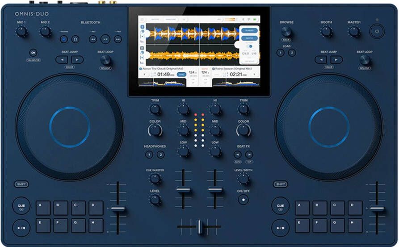Toggle the mic ON / Talkover button
This screenshot has width=399, height=247.
[33, 53]
